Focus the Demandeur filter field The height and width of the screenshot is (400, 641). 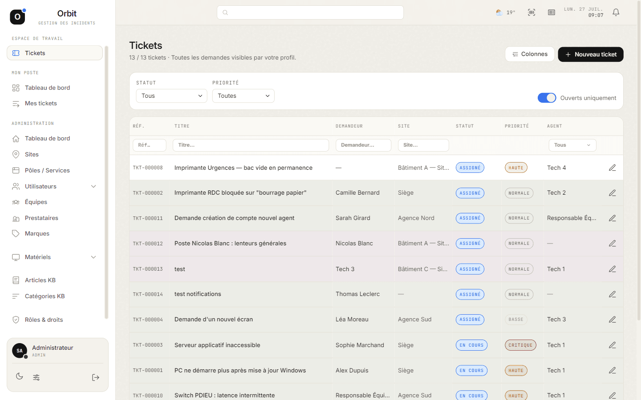363,145
